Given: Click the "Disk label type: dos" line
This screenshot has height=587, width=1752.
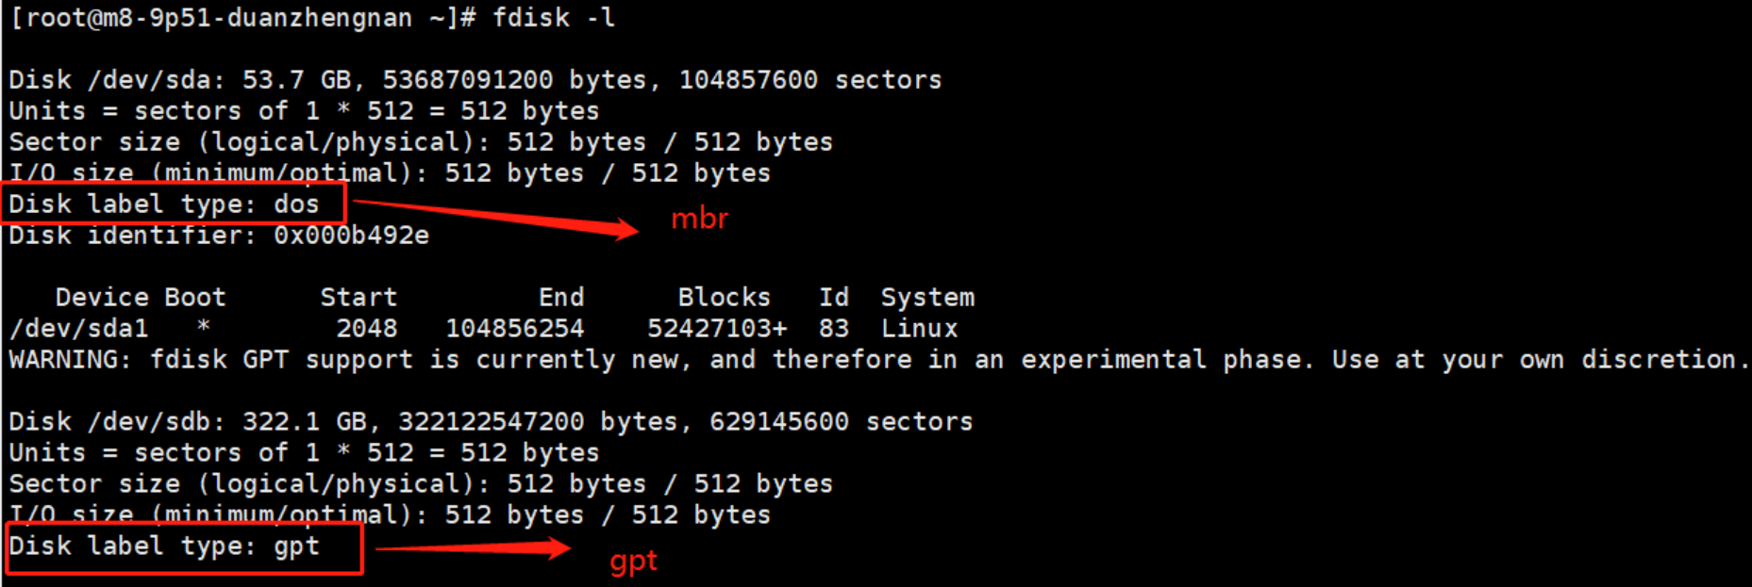Looking at the screenshot, I should [164, 204].
